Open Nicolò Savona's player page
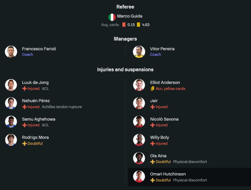The width and height of the screenshot is (251, 190). coord(164,119)
